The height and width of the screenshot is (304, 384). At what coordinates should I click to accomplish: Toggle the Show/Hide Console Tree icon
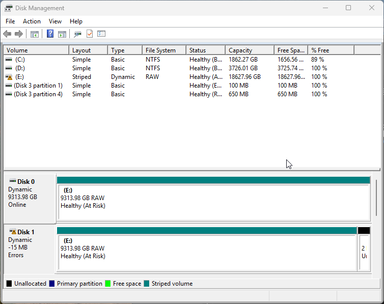coord(35,34)
